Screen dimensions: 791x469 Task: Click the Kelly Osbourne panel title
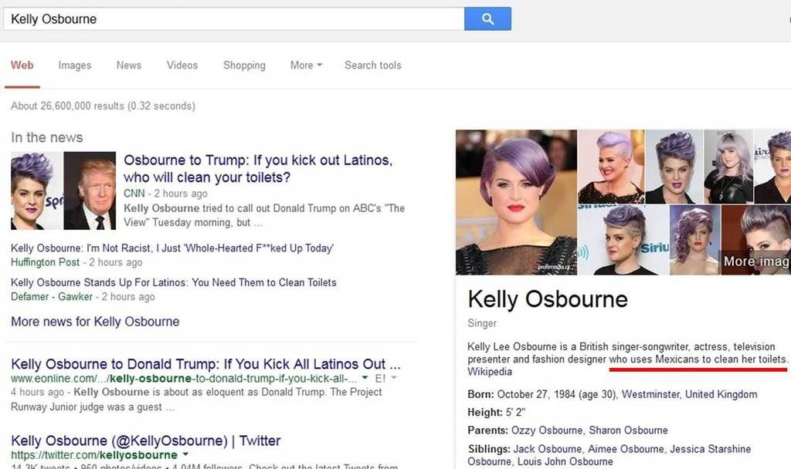[548, 299]
